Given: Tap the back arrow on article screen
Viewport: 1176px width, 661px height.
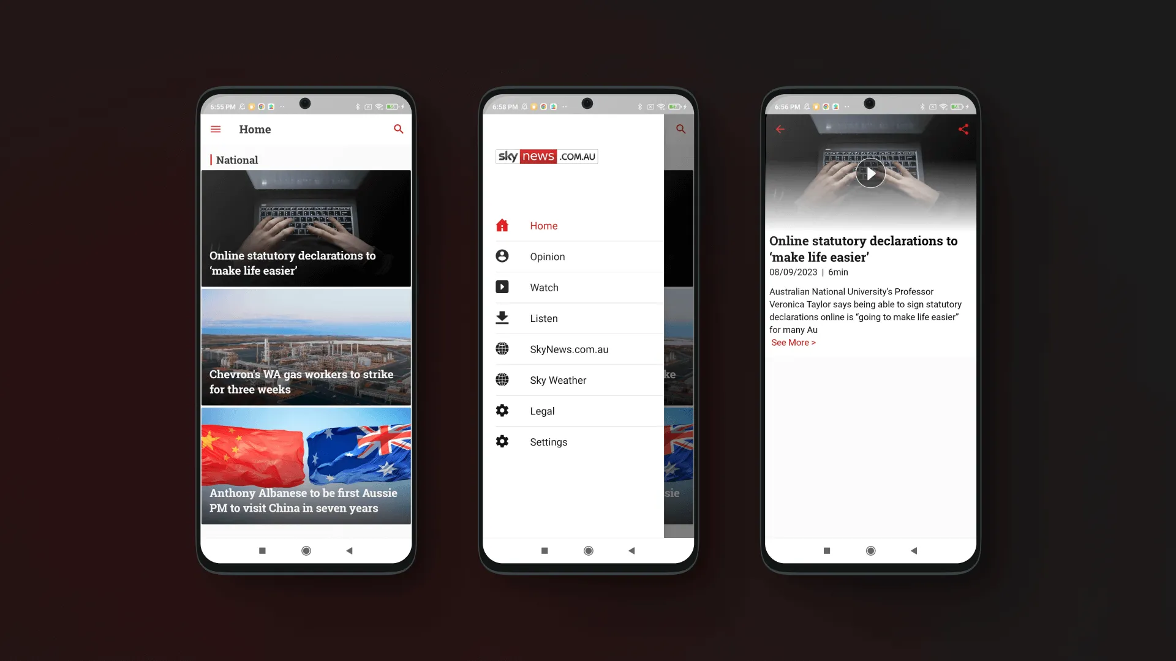Looking at the screenshot, I should tap(780, 129).
